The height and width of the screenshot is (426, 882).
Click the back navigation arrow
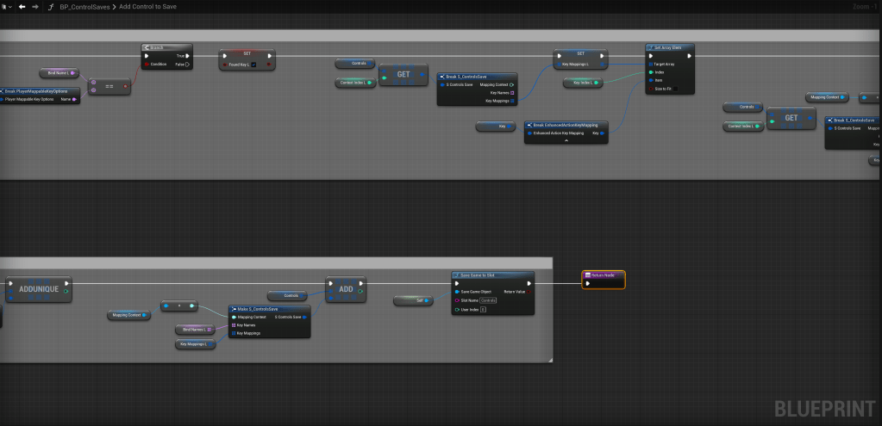point(22,6)
